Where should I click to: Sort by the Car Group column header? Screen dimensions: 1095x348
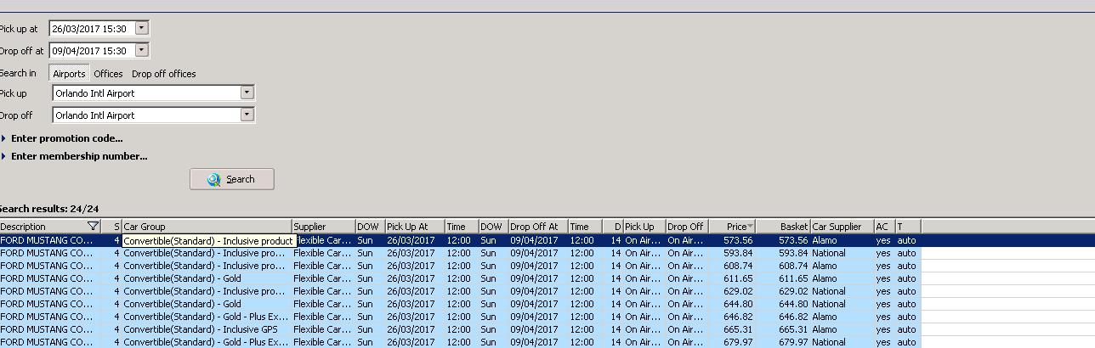click(207, 227)
